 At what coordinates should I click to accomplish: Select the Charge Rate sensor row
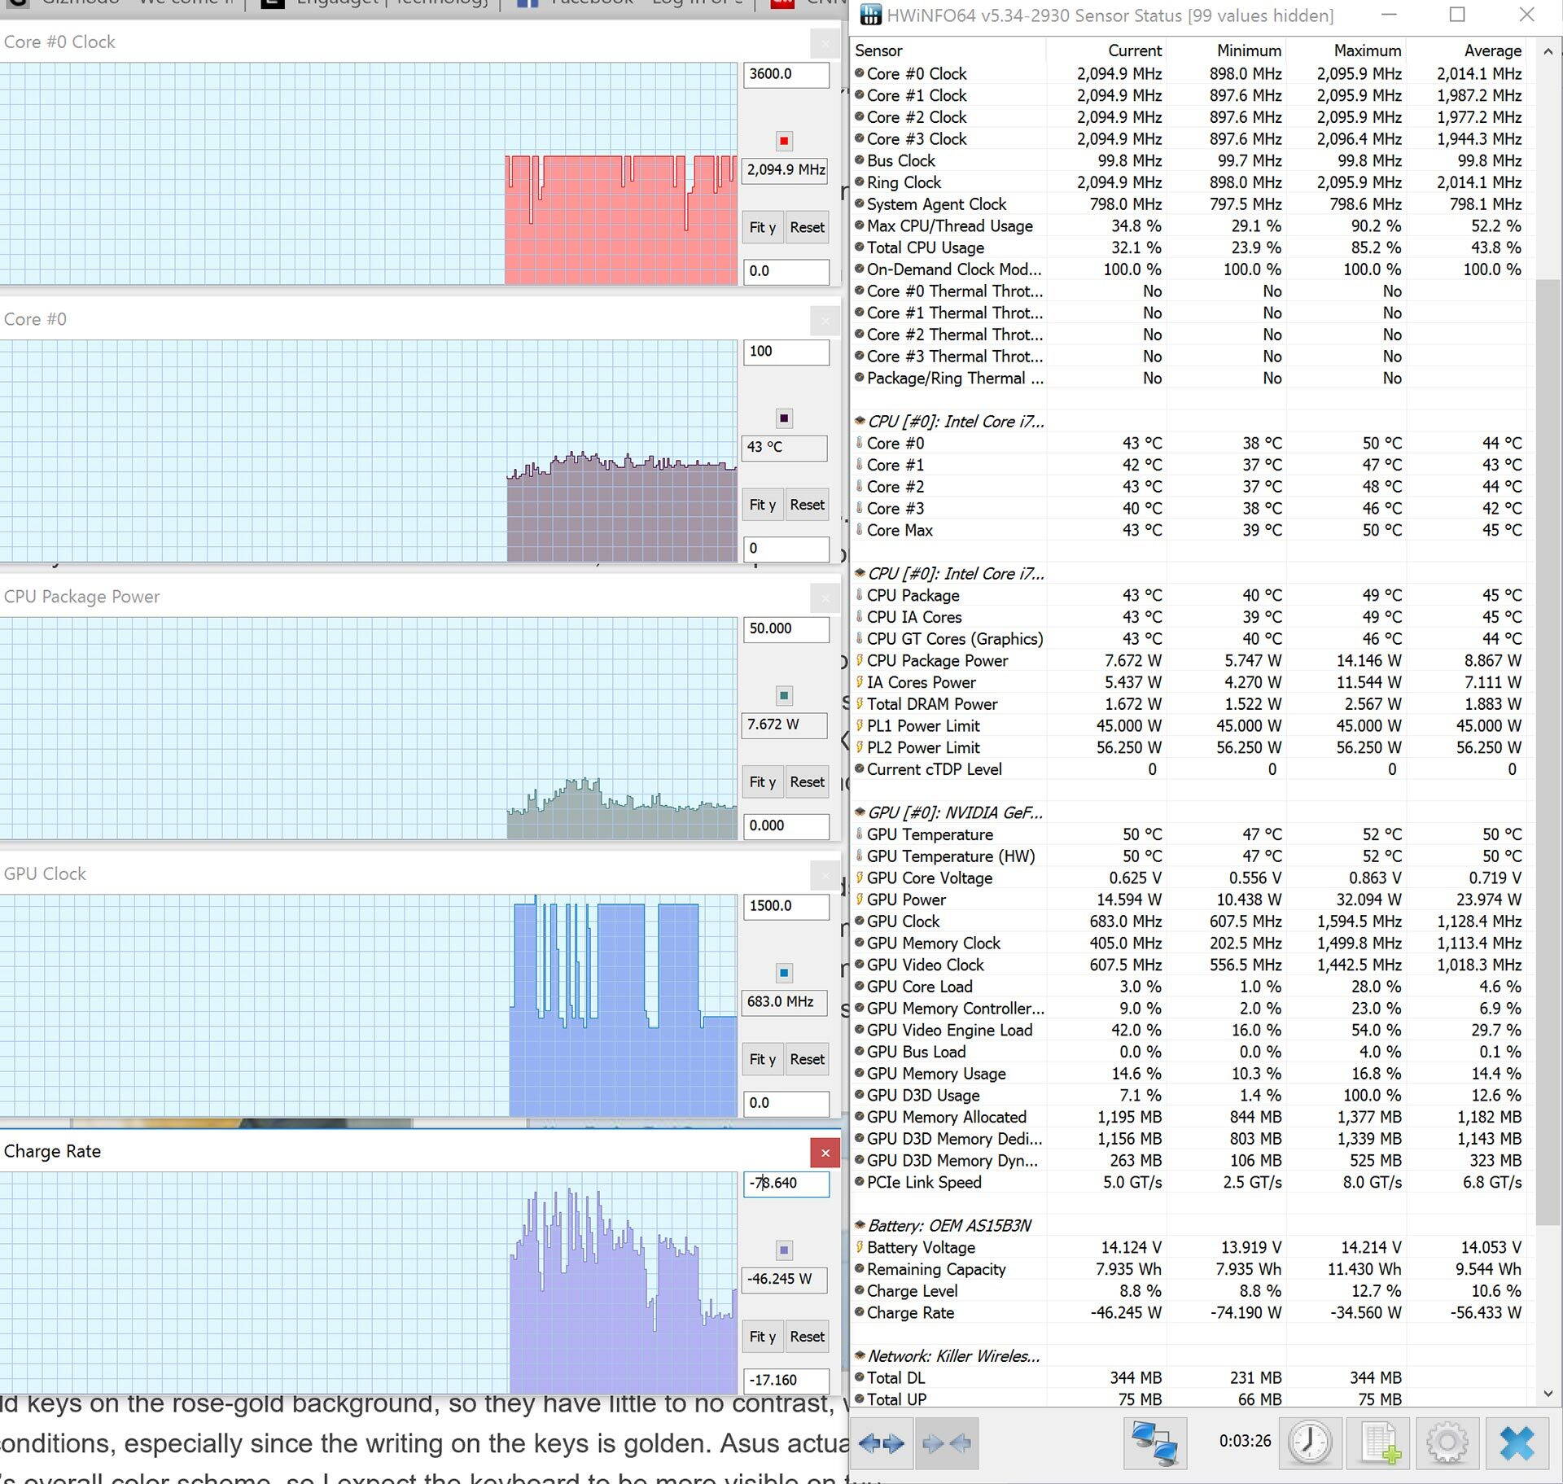[1189, 1313]
